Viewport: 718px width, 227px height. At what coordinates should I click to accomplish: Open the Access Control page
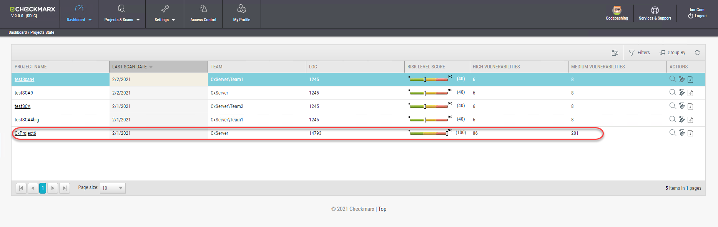203,14
